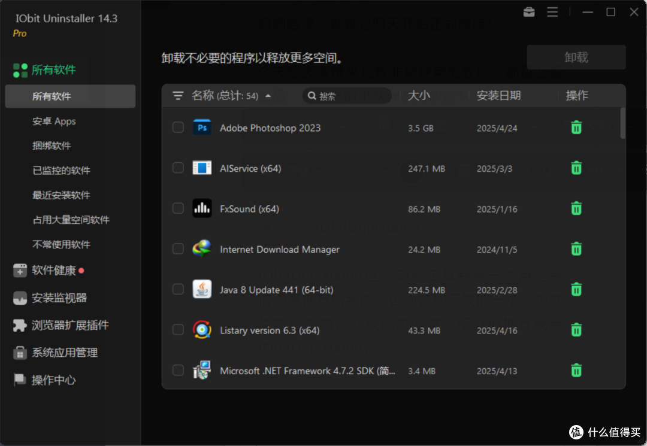Viewport: 647px width, 446px height.
Task: Click the 搜索 search field
Action: (347, 96)
